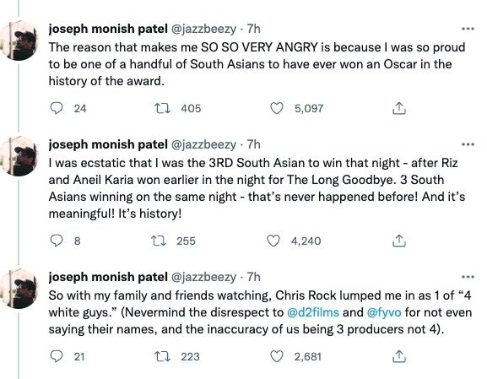Open more options on the third tweet
The image size is (487, 379).
tap(468, 277)
